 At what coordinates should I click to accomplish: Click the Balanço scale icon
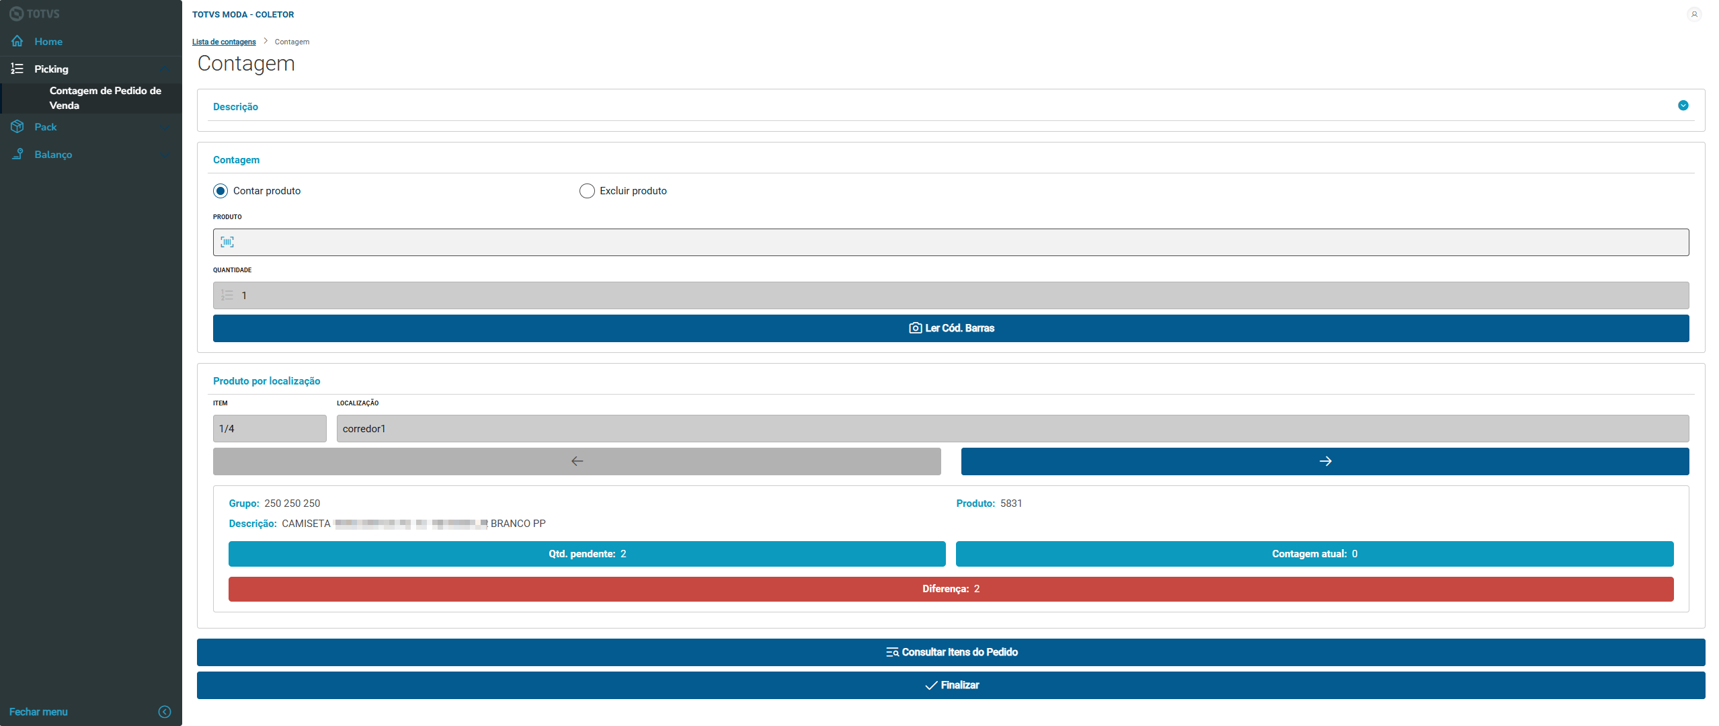point(17,154)
